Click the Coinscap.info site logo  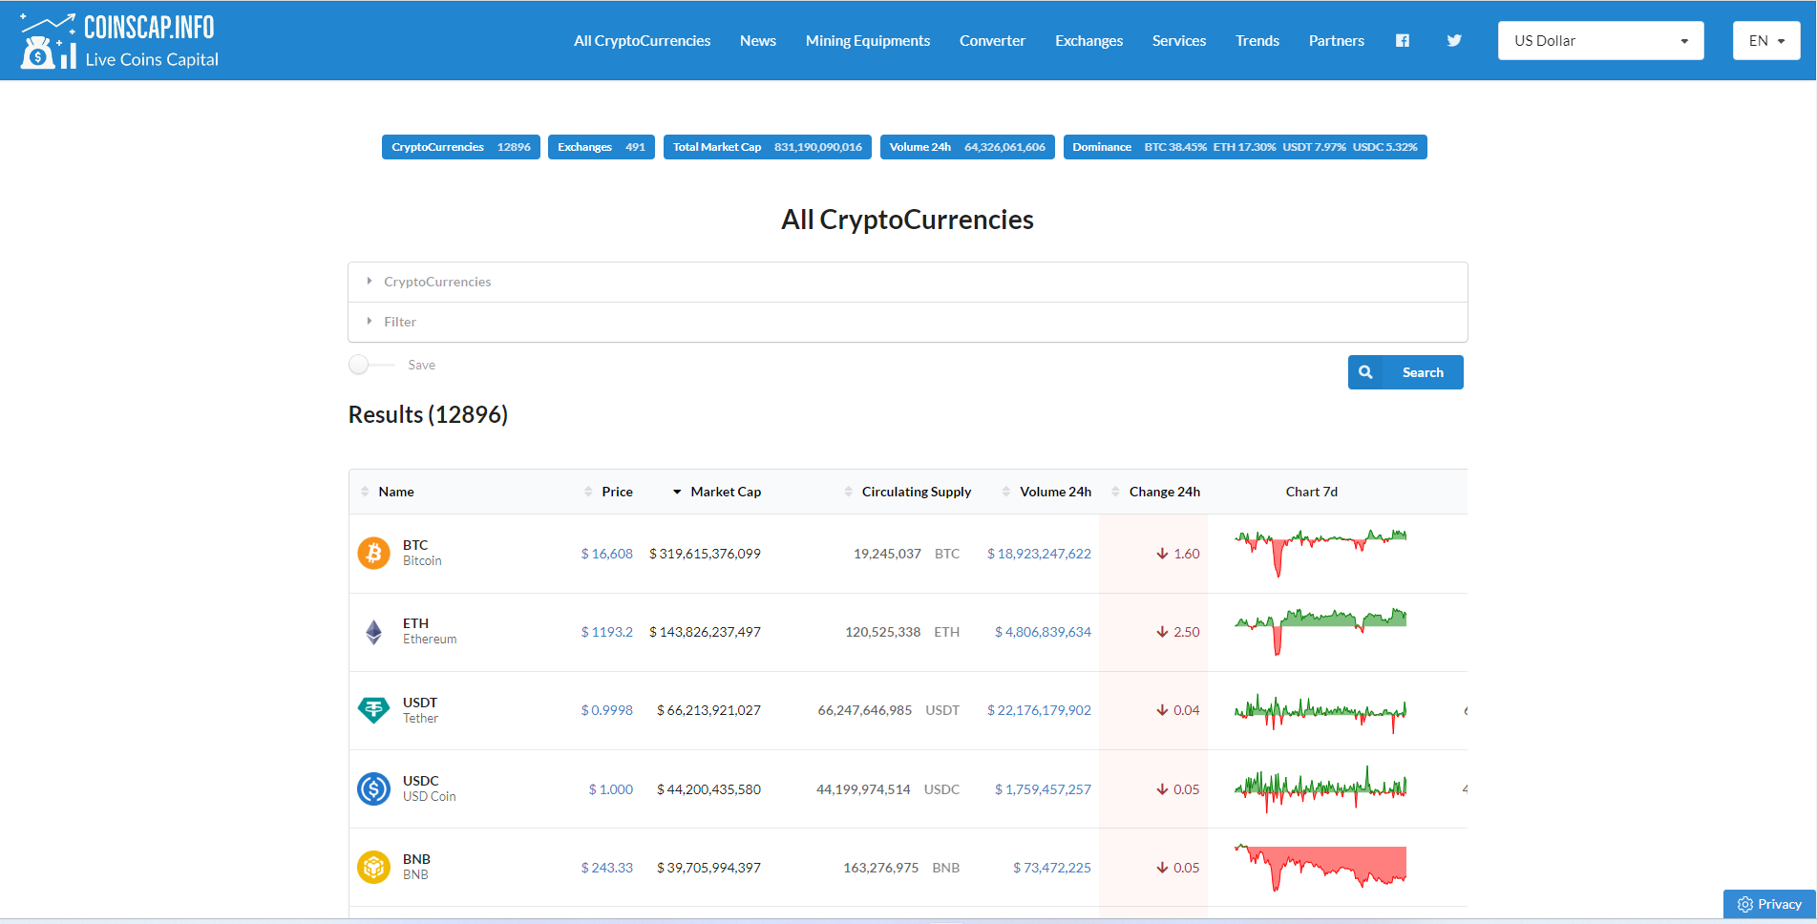click(x=119, y=41)
